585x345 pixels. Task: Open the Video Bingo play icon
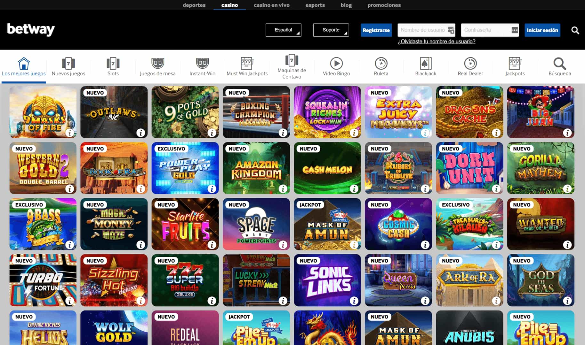(336, 63)
